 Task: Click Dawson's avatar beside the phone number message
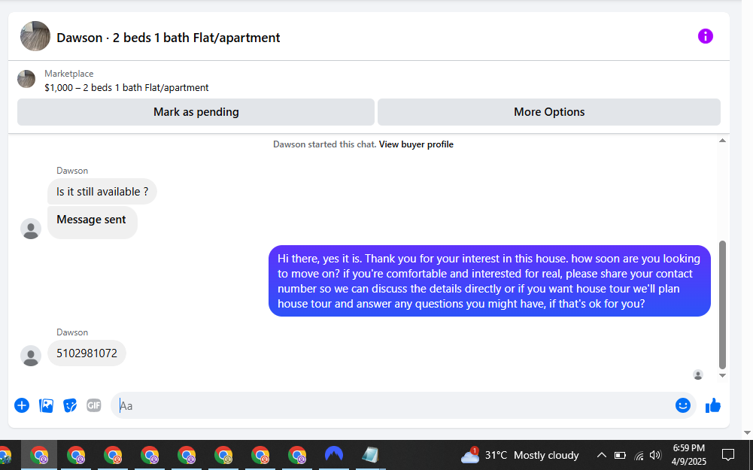point(31,356)
